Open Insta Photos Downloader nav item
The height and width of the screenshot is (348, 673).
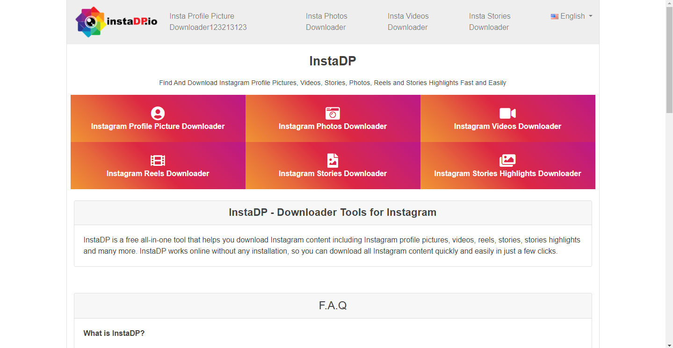pyautogui.click(x=326, y=21)
